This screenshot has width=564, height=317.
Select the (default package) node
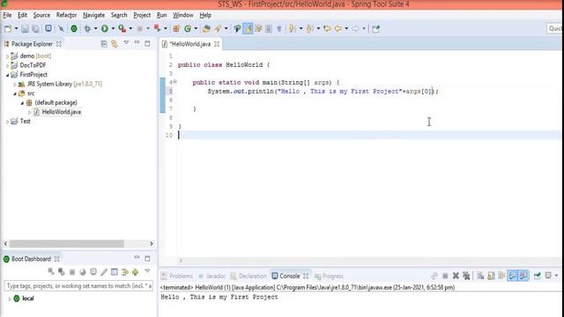[56, 103]
